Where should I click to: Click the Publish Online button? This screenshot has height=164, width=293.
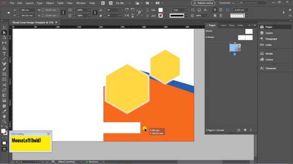pyautogui.click(x=203, y=3)
